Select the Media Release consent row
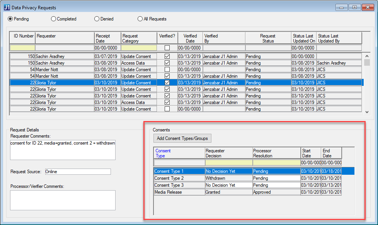 (x=179, y=192)
